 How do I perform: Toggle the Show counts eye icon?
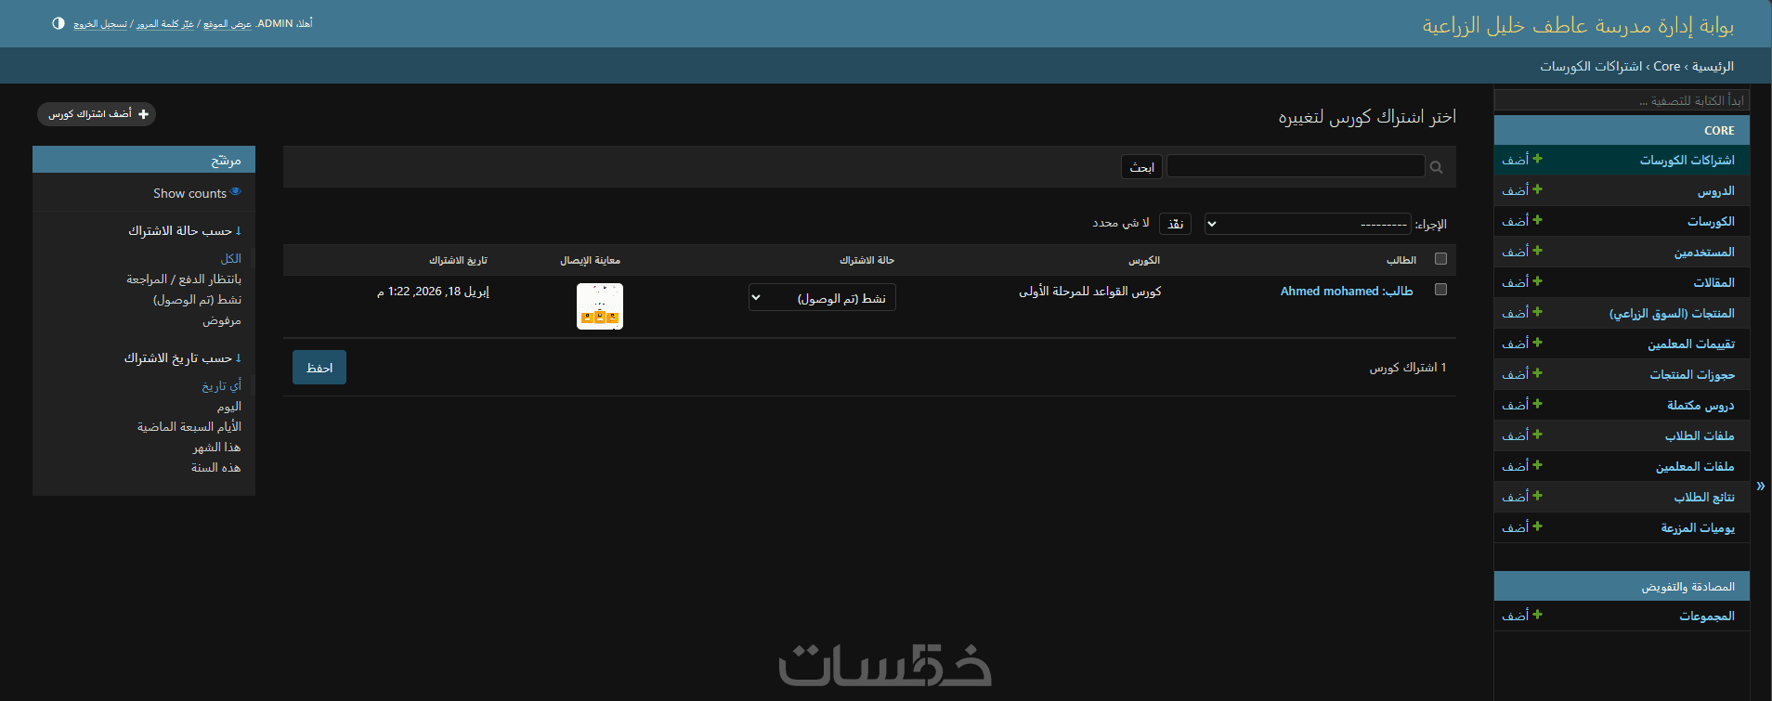point(236,191)
